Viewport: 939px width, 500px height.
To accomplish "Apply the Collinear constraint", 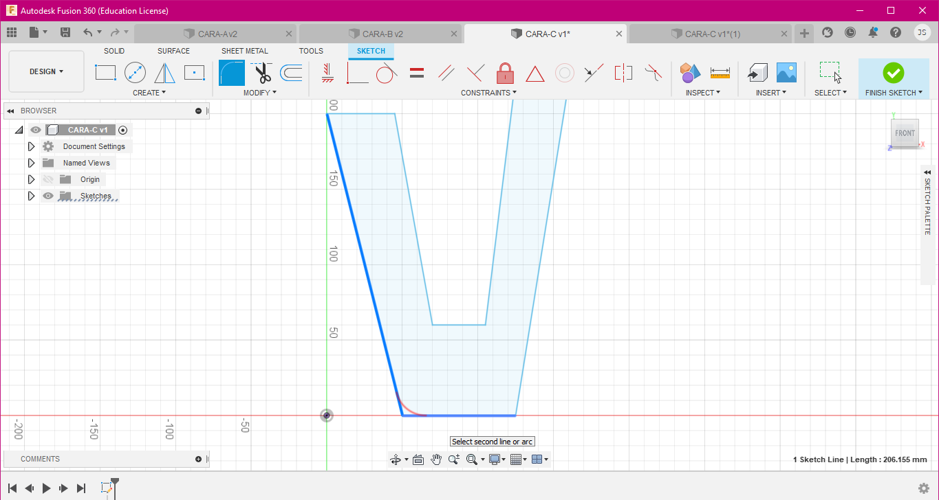I will [x=594, y=72].
